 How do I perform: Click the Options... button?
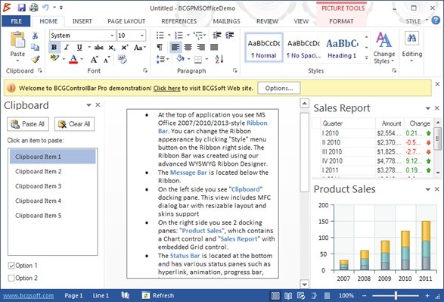click(x=279, y=88)
